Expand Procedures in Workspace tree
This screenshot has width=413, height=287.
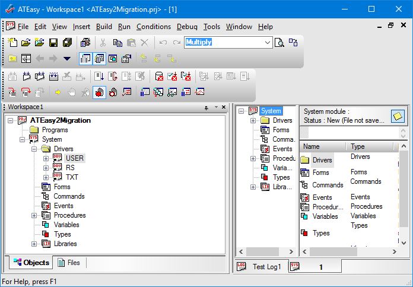34,215
